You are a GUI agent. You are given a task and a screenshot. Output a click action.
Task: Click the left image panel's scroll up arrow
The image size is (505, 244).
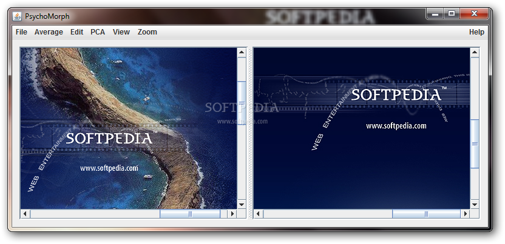[242, 52]
